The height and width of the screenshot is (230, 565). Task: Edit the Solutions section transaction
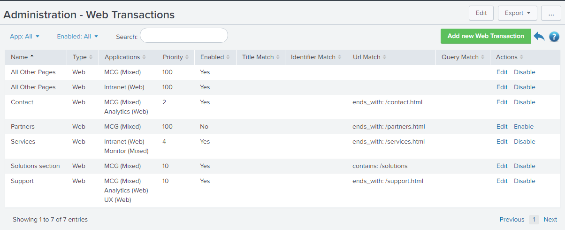(x=502, y=166)
